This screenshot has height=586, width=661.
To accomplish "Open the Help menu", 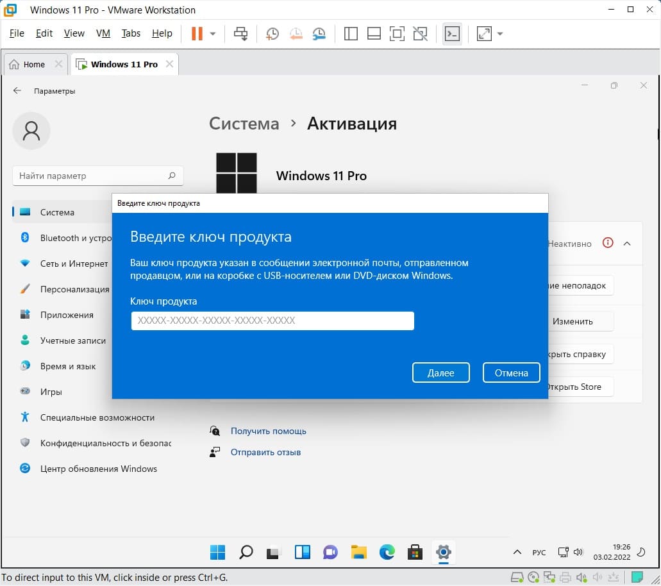I will pyautogui.click(x=162, y=33).
